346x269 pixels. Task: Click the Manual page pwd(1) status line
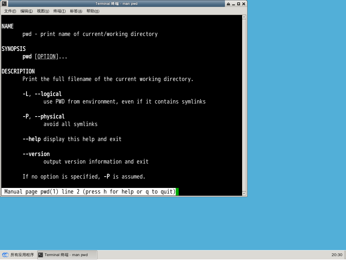click(x=90, y=192)
